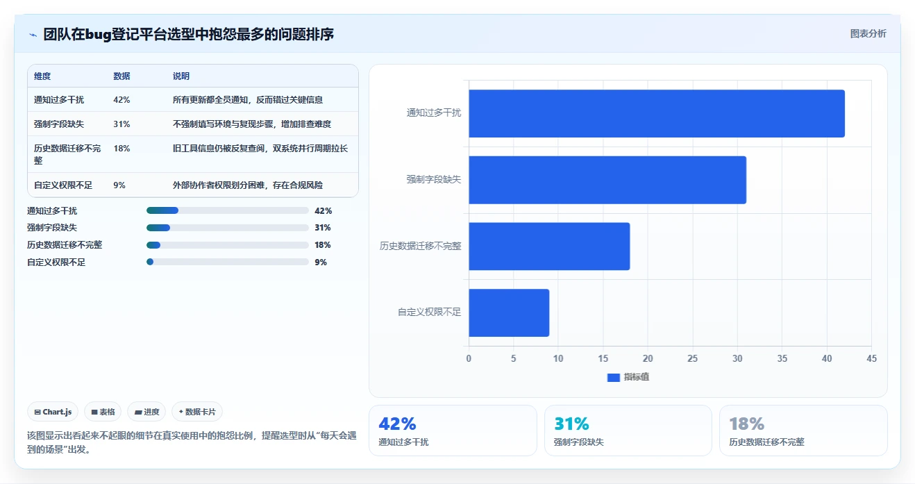Image resolution: width=915 pixels, height=484 pixels.
Task: Click the 说明 column header
Action: point(181,76)
